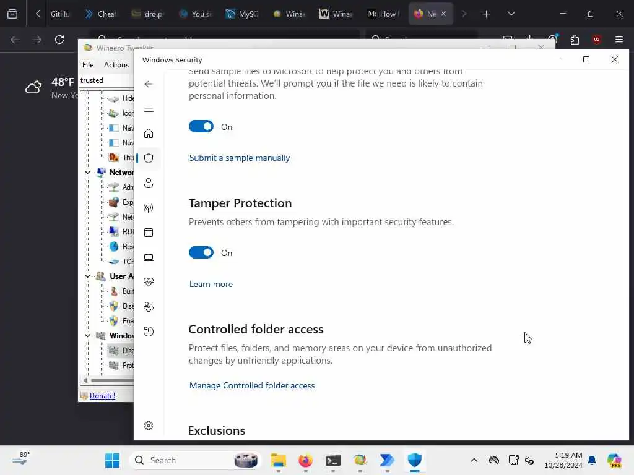Select Virus & threat protection shield icon
634x475 pixels.
149,158
